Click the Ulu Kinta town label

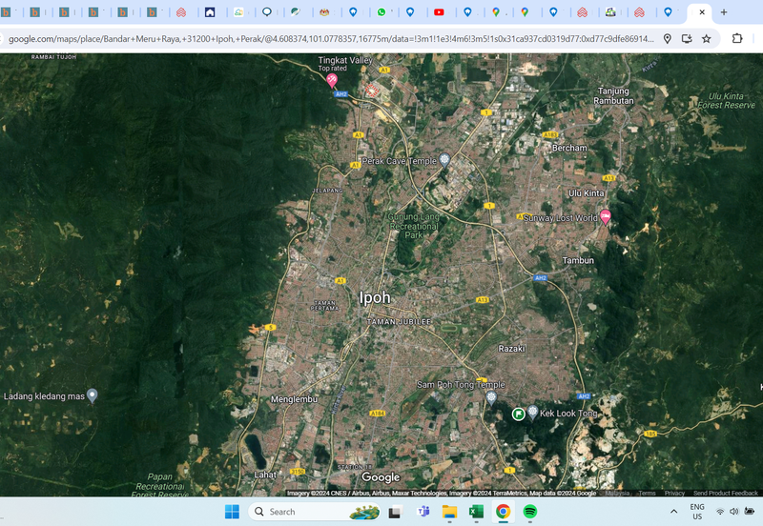587,193
